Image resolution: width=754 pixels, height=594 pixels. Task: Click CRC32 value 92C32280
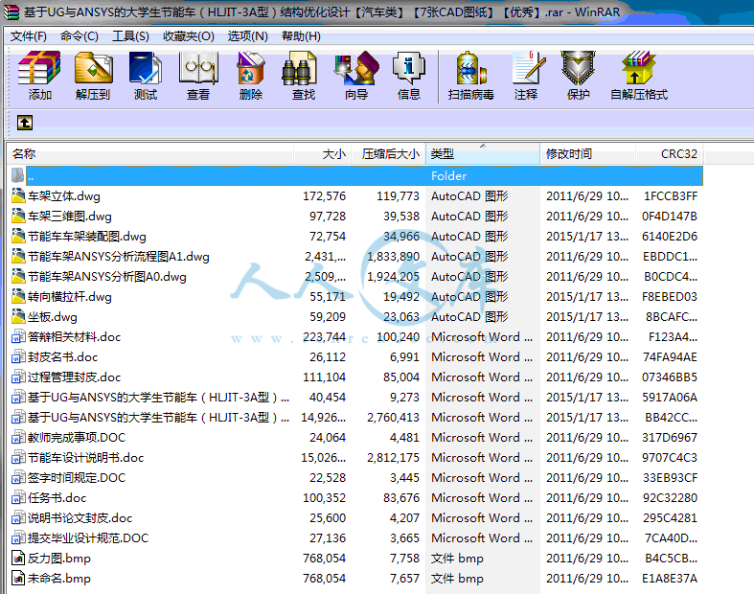pyautogui.click(x=670, y=498)
